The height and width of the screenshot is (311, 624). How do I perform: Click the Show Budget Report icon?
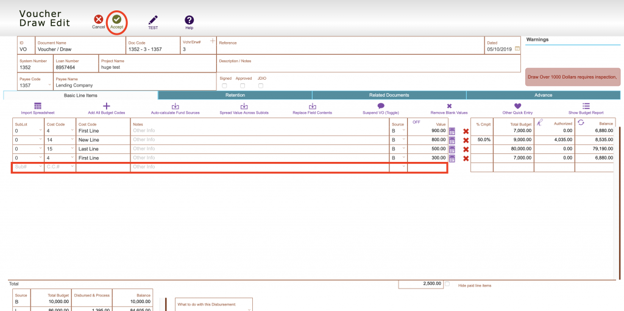point(586,106)
